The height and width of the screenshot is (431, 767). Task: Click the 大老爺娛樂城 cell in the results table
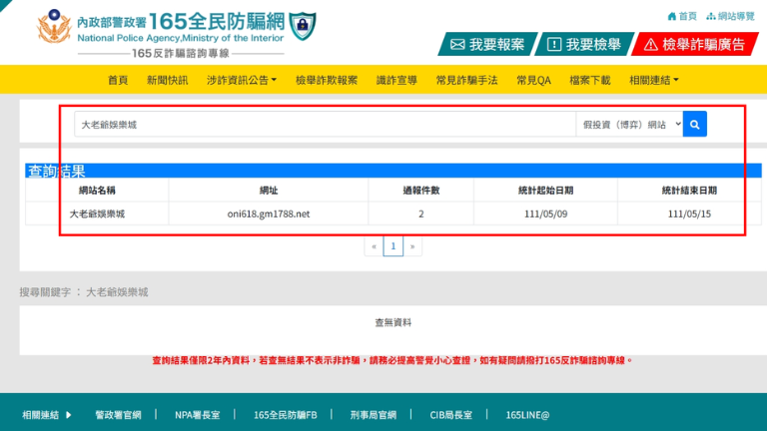tap(97, 214)
